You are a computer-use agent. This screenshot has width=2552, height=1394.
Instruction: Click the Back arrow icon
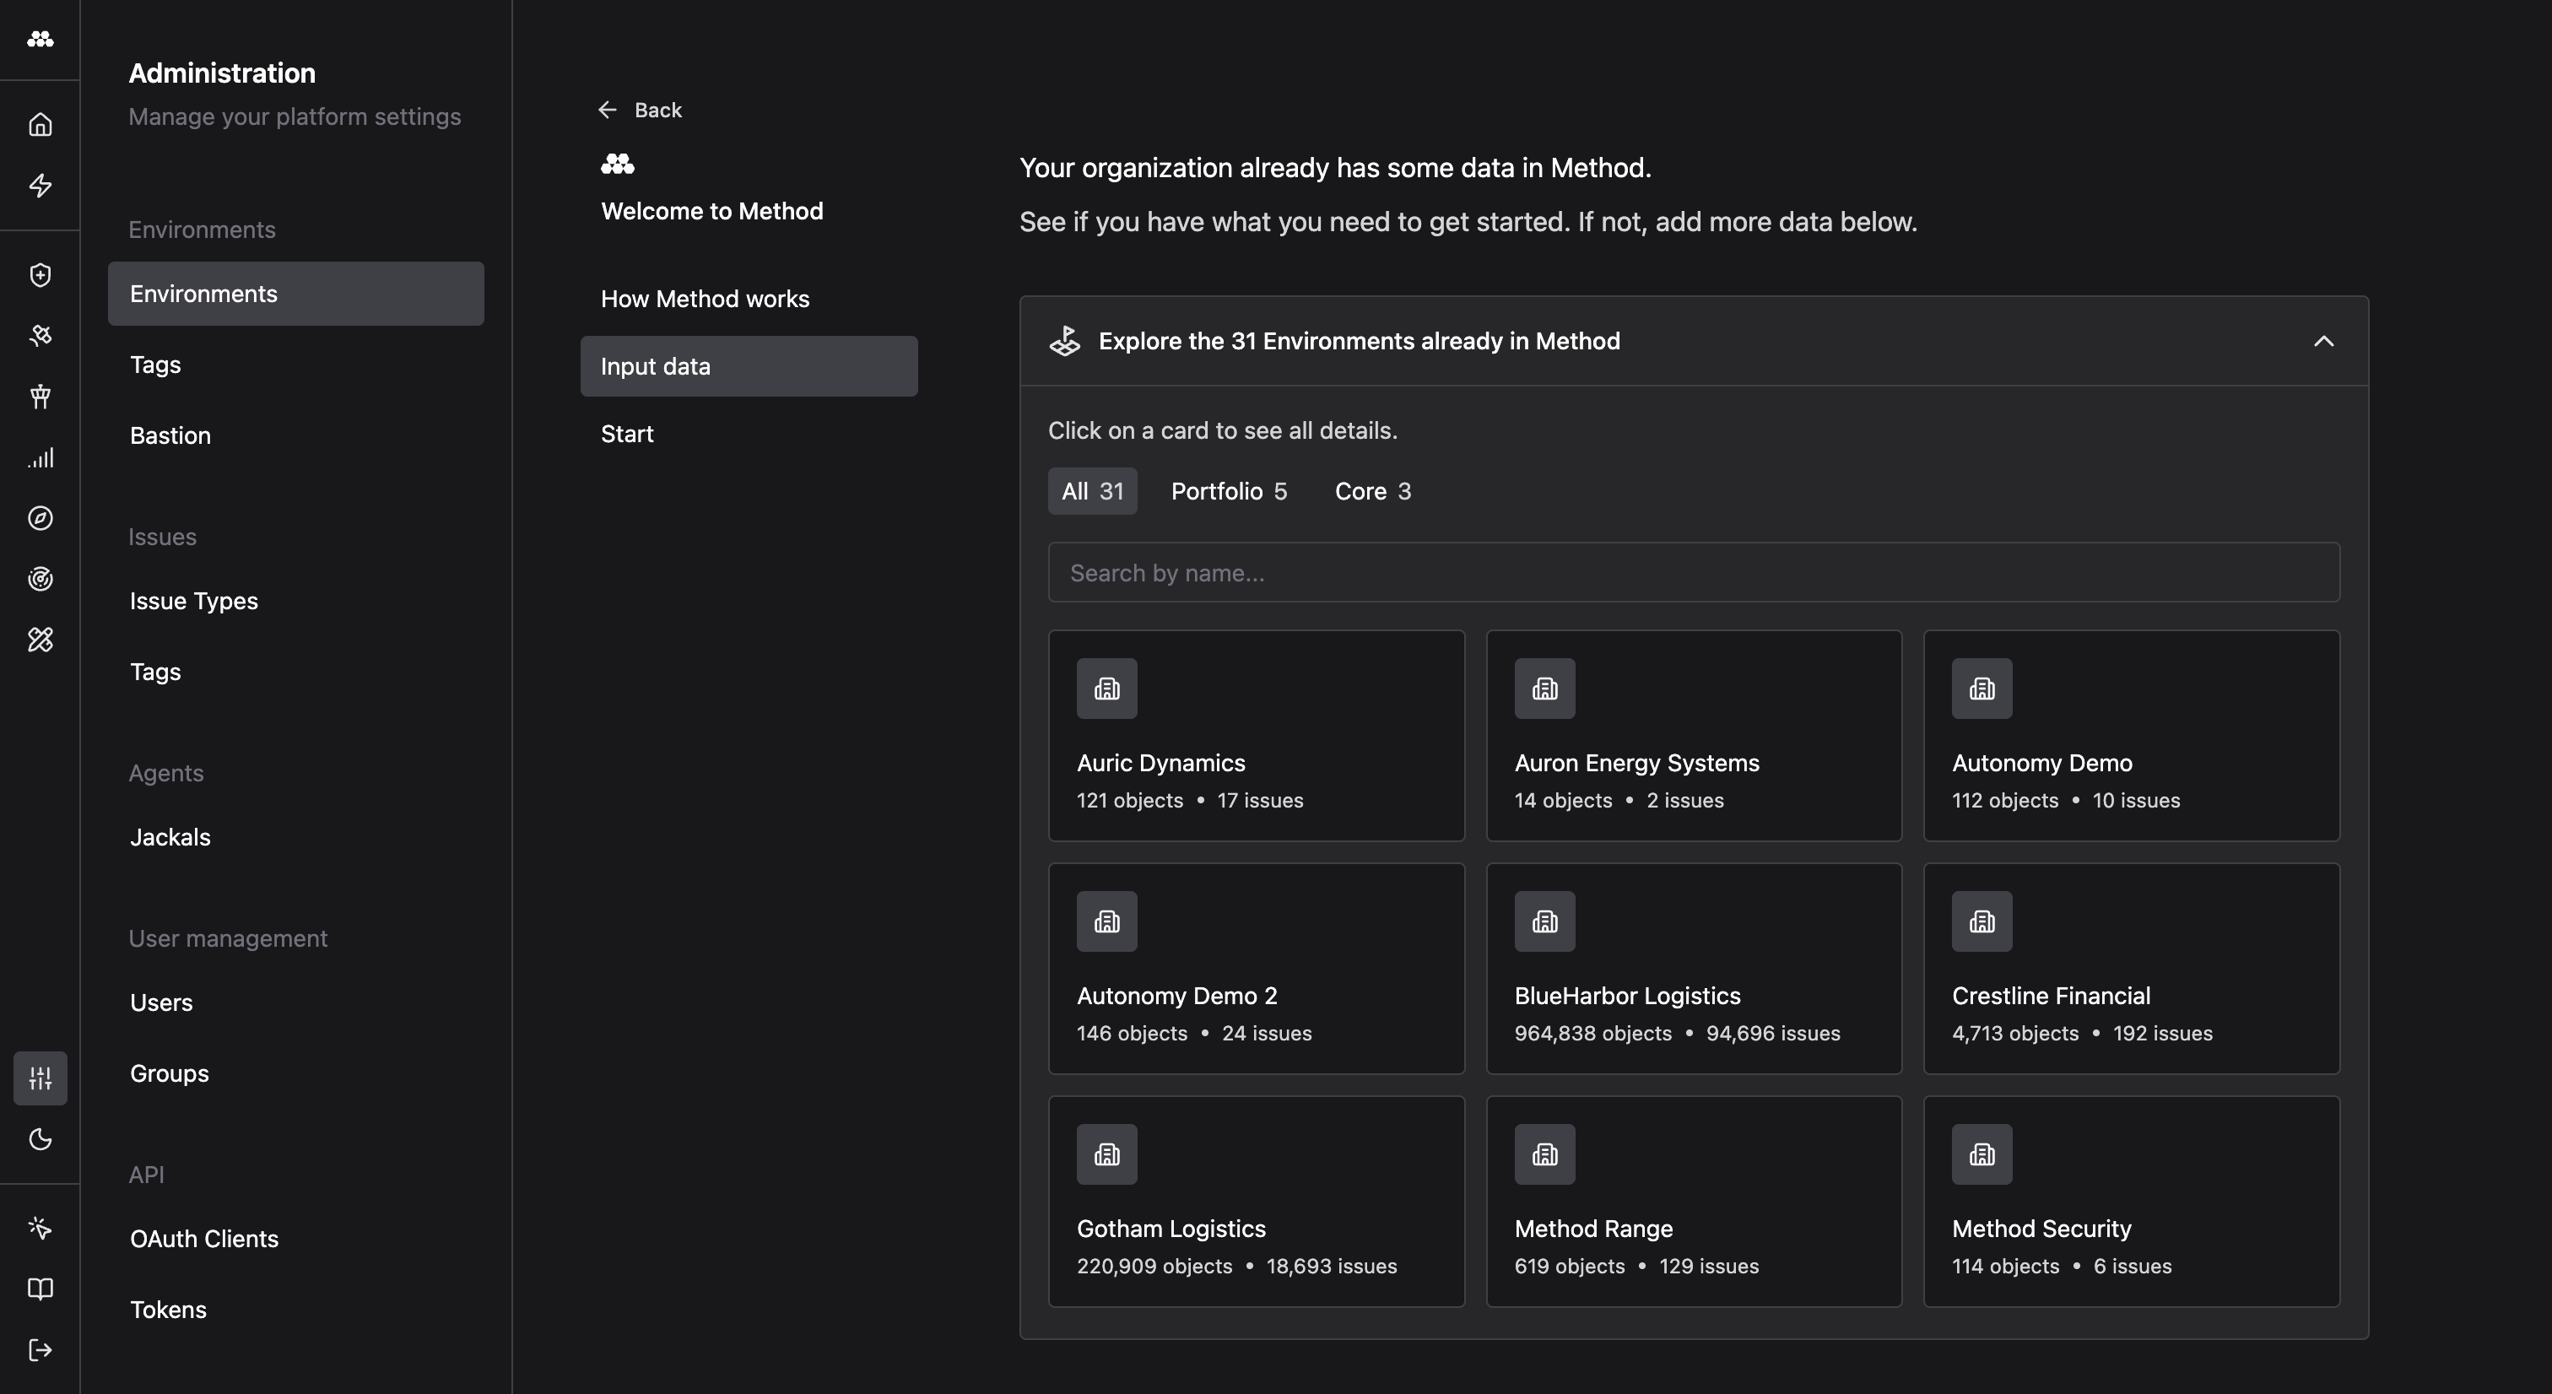tap(608, 110)
